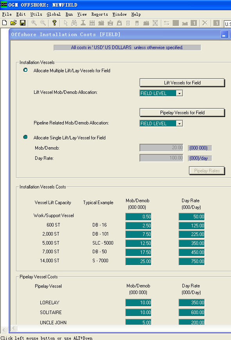Edit 600 ST Mob/Demob 2.50 field
The width and height of the screenshot is (231, 340).
pos(139,225)
